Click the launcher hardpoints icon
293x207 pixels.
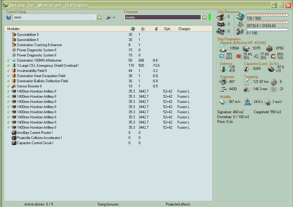click(x=221, y=24)
